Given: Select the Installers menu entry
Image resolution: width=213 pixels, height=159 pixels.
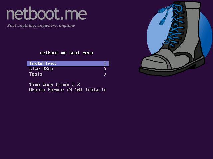Looking at the screenshot, I should coord(43,64).
